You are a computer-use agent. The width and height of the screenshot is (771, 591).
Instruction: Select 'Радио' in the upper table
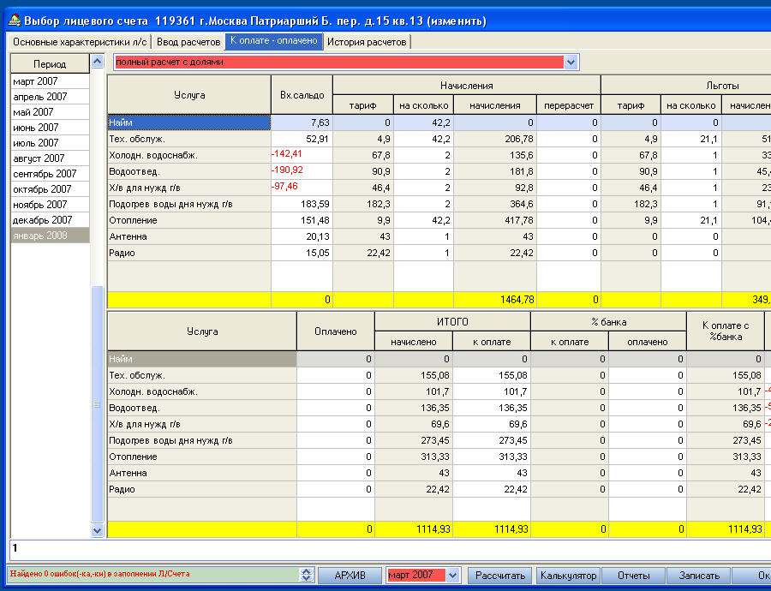(189, 253)
